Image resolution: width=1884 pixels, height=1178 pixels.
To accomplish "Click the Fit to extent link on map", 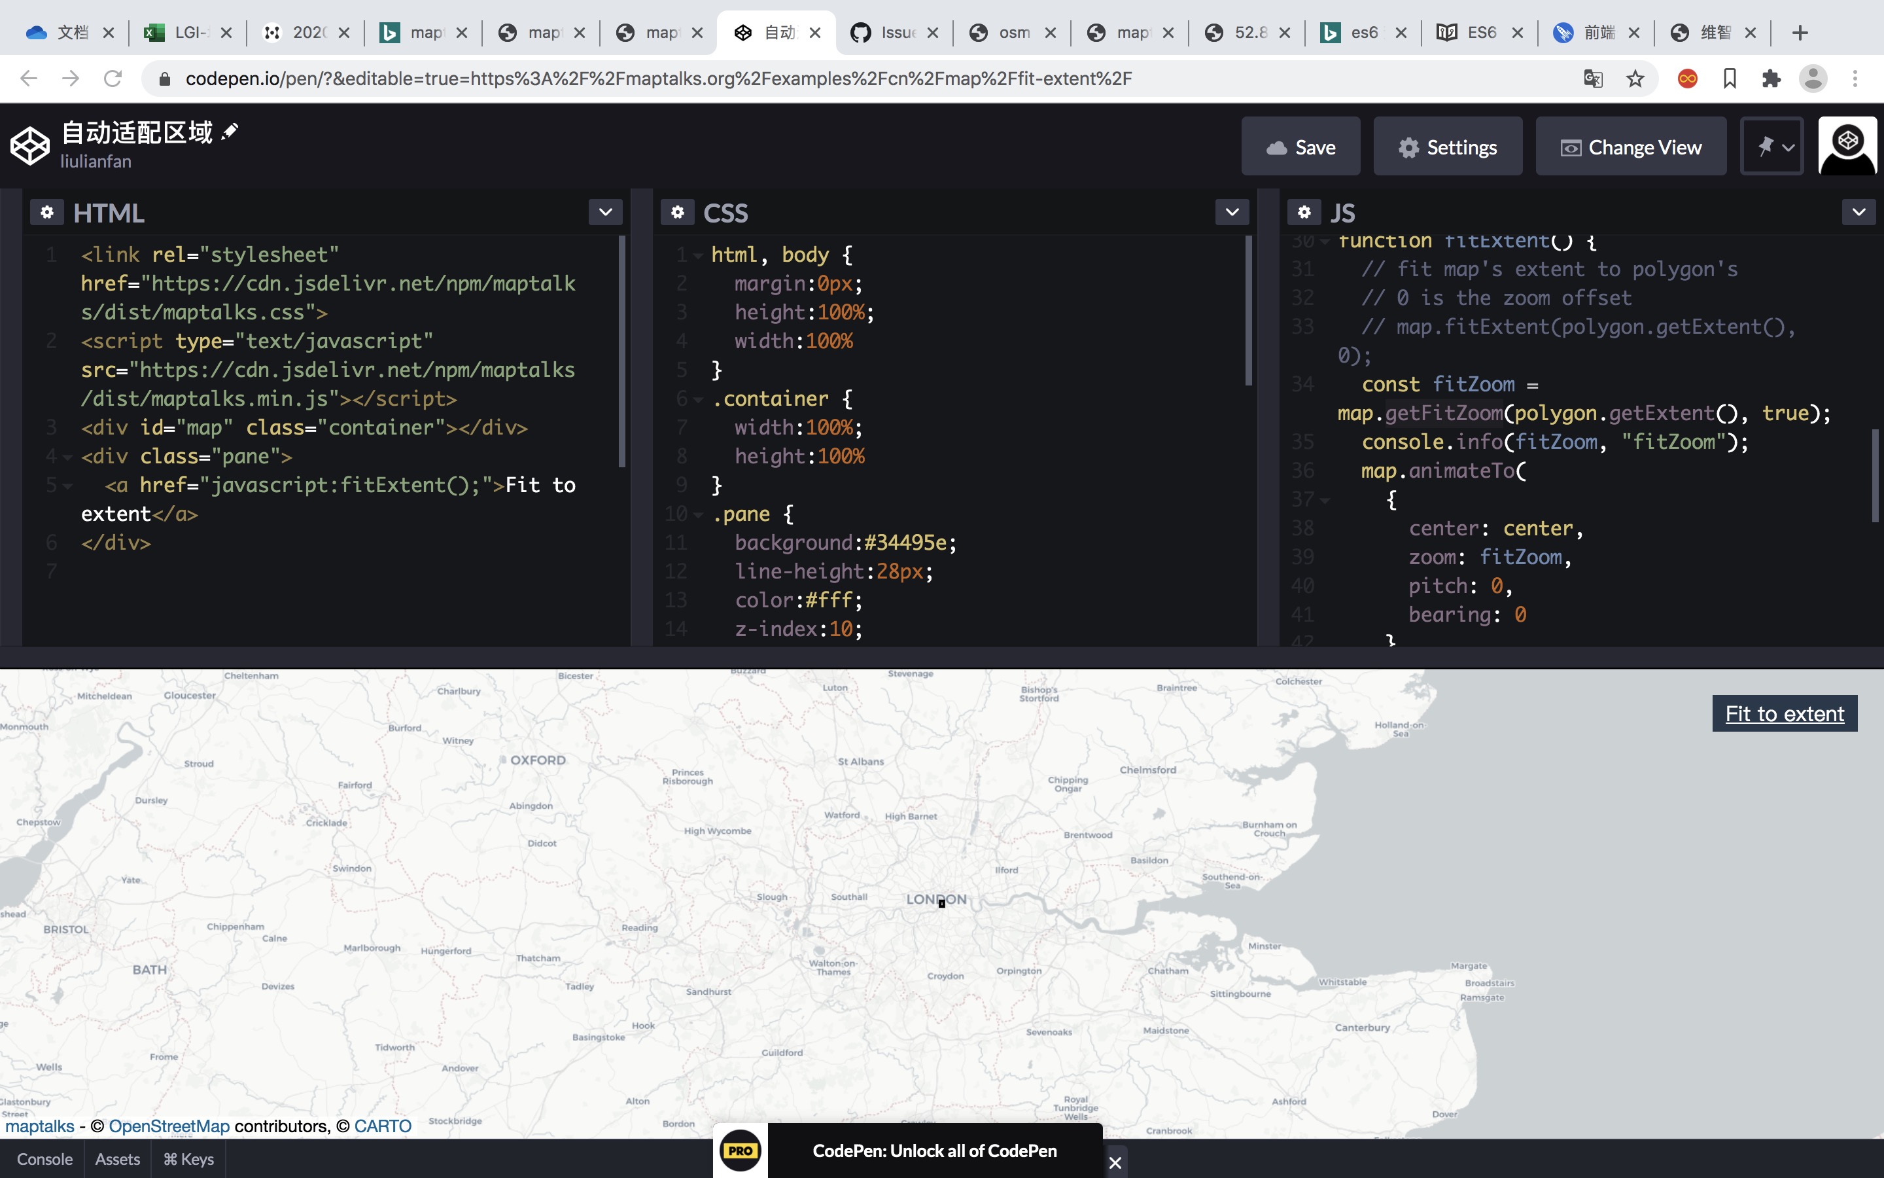I will [1783, 713].
